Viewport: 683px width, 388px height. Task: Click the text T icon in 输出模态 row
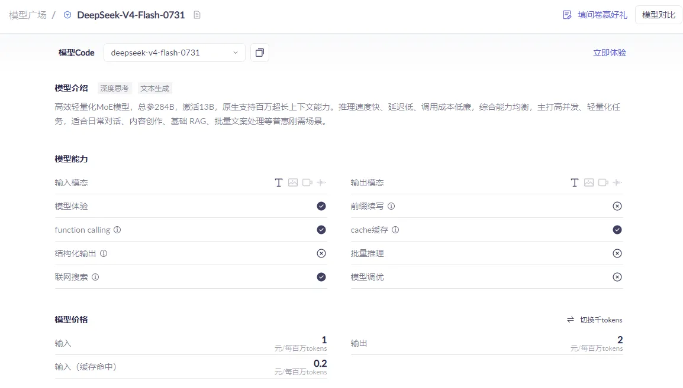(x=575, y=182)
